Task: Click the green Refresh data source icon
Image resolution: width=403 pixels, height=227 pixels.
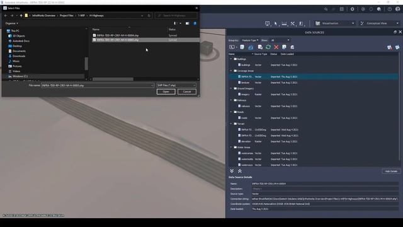Action: [x=268, y=47]
